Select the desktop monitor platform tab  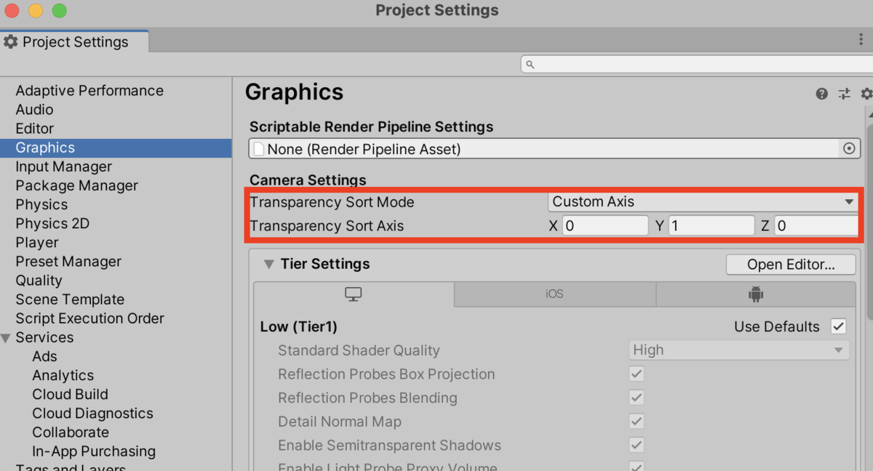(354, 294)
